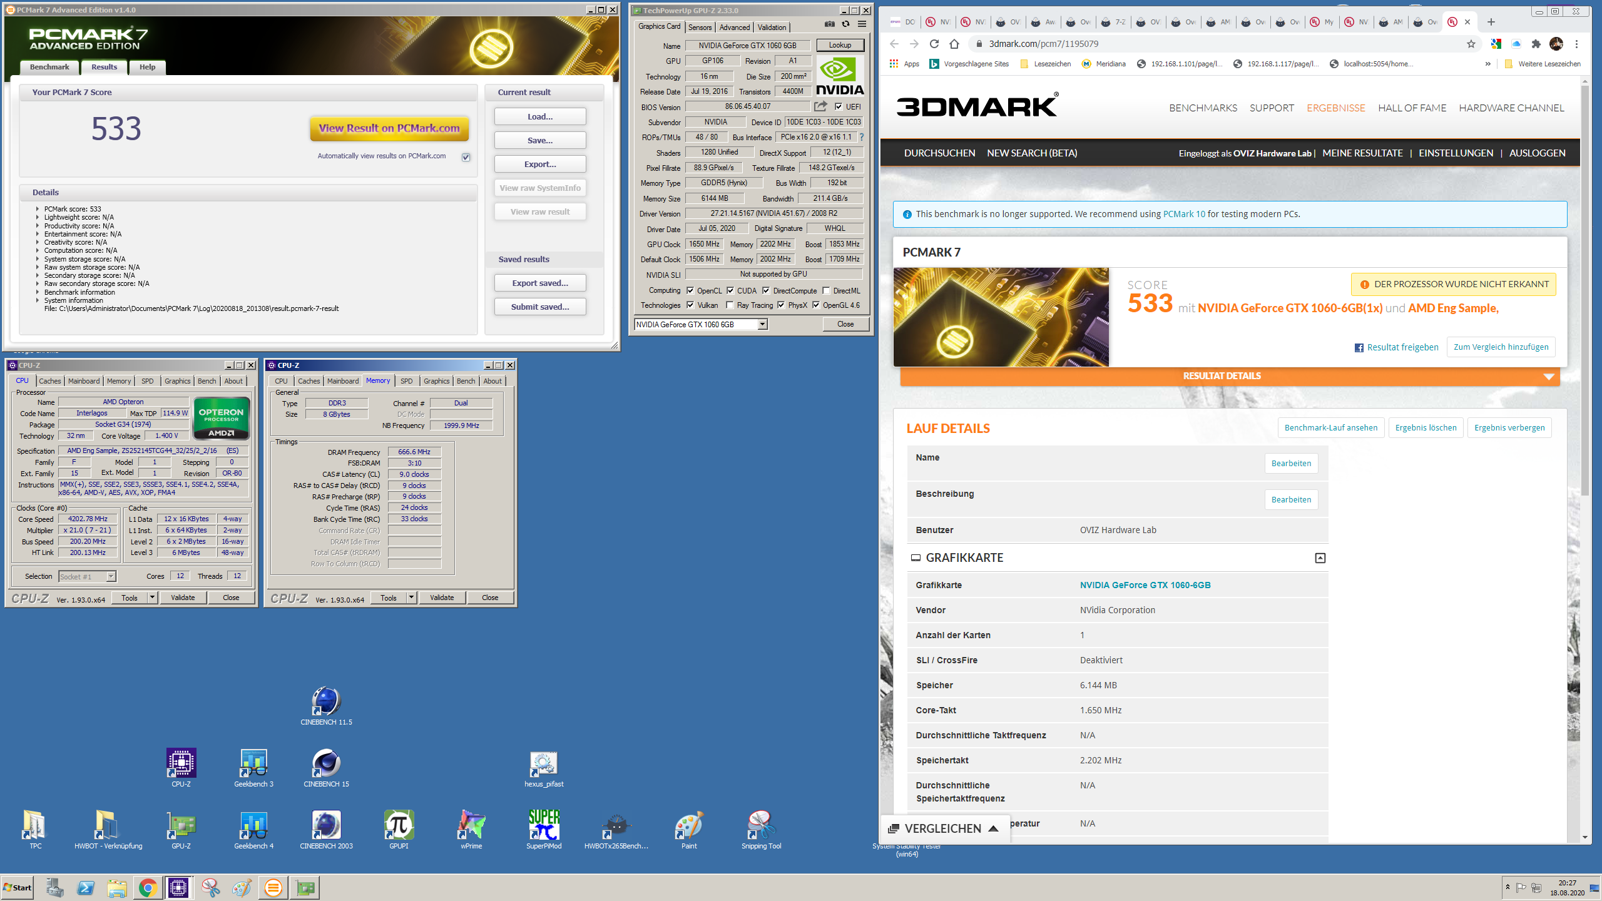The image size is (1602, 901).
Task: Open the SPD tab in CPU-Z Memory window
Action: [x=407, y=380]
